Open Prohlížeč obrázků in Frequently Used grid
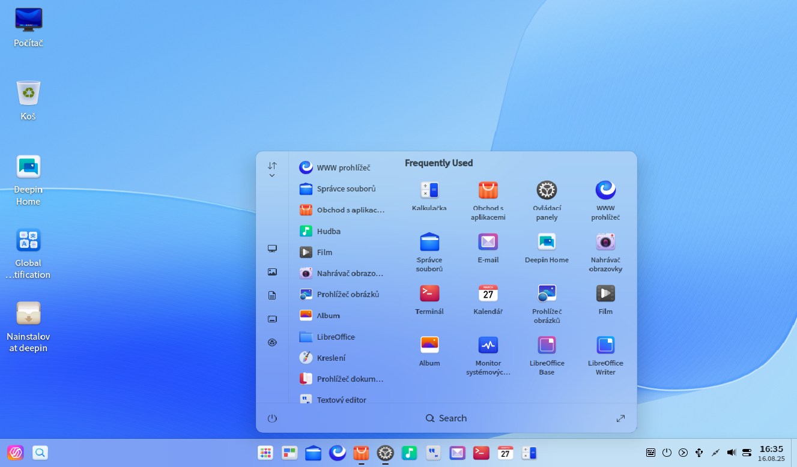This screenshot has height=467, width=797. (547, 304)
